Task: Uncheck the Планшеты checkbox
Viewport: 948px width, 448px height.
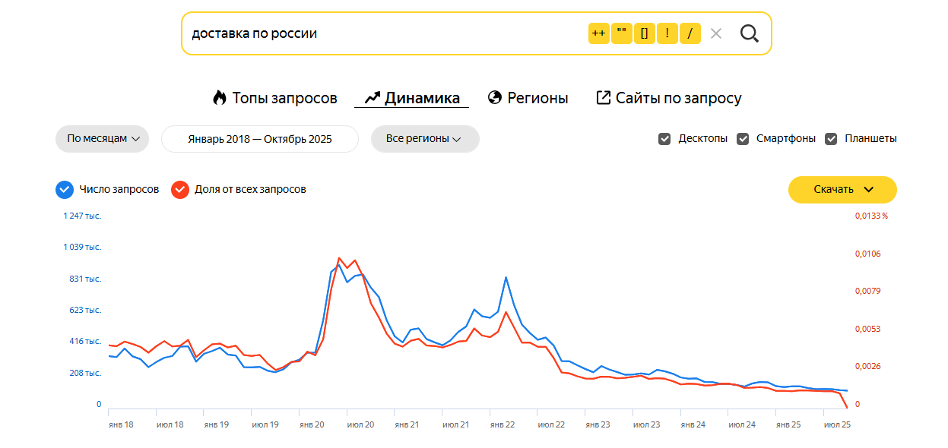Action: (x=831, y=139)
